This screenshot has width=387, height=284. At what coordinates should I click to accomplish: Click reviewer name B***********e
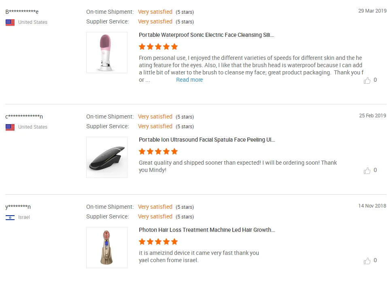click(22, 12)
